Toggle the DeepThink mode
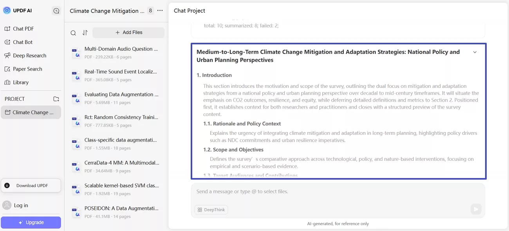509x231 pixels. click(211, 210)
